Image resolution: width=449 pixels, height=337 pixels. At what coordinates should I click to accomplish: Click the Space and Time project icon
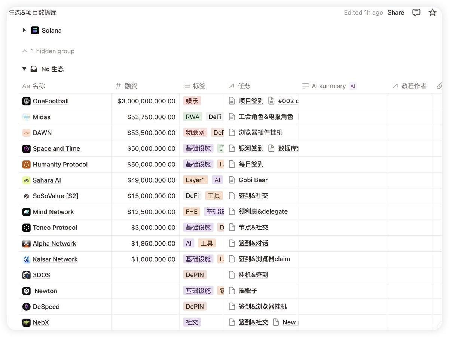point(26,148)
